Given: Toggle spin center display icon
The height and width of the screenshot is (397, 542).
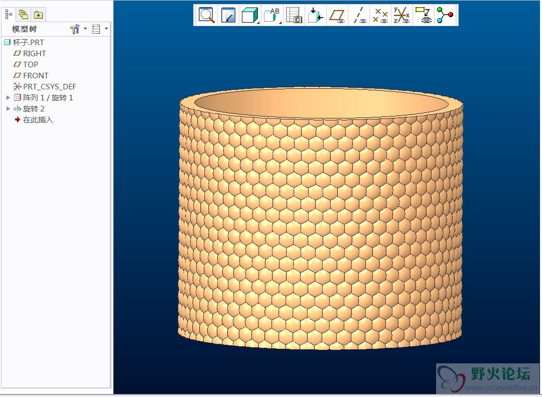Looking at the screenshot, I should [445, 15].
